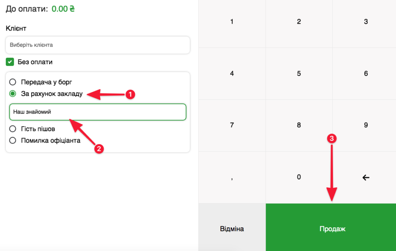This screenshot has width=396, height=251.
Task: Open the "Виберіть клієнта" client selector
Action: pos(97,45)
